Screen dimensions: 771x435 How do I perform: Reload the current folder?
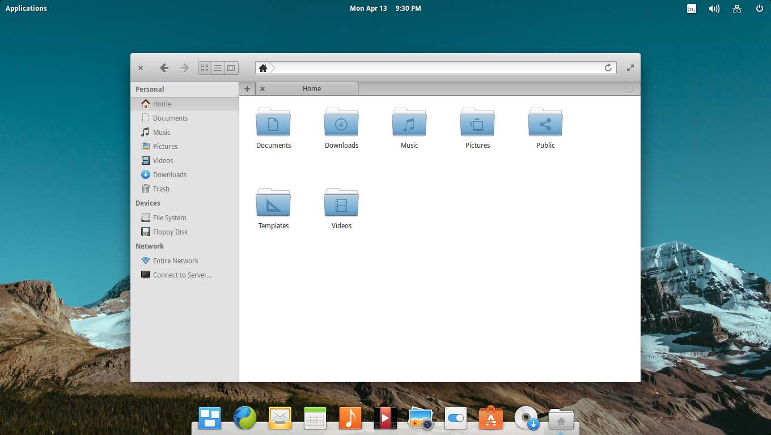608,68
